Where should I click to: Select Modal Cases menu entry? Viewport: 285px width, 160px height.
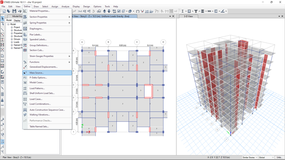[47, 82]
